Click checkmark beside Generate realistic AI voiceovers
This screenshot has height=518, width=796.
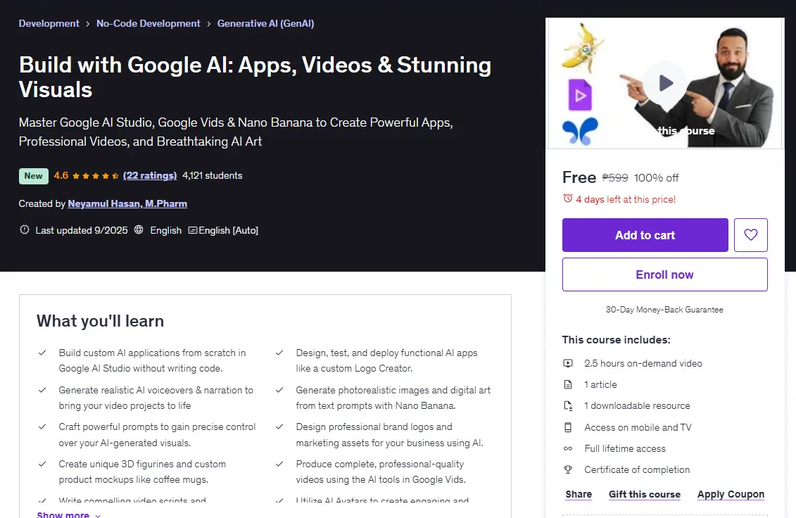coord(43,390)
